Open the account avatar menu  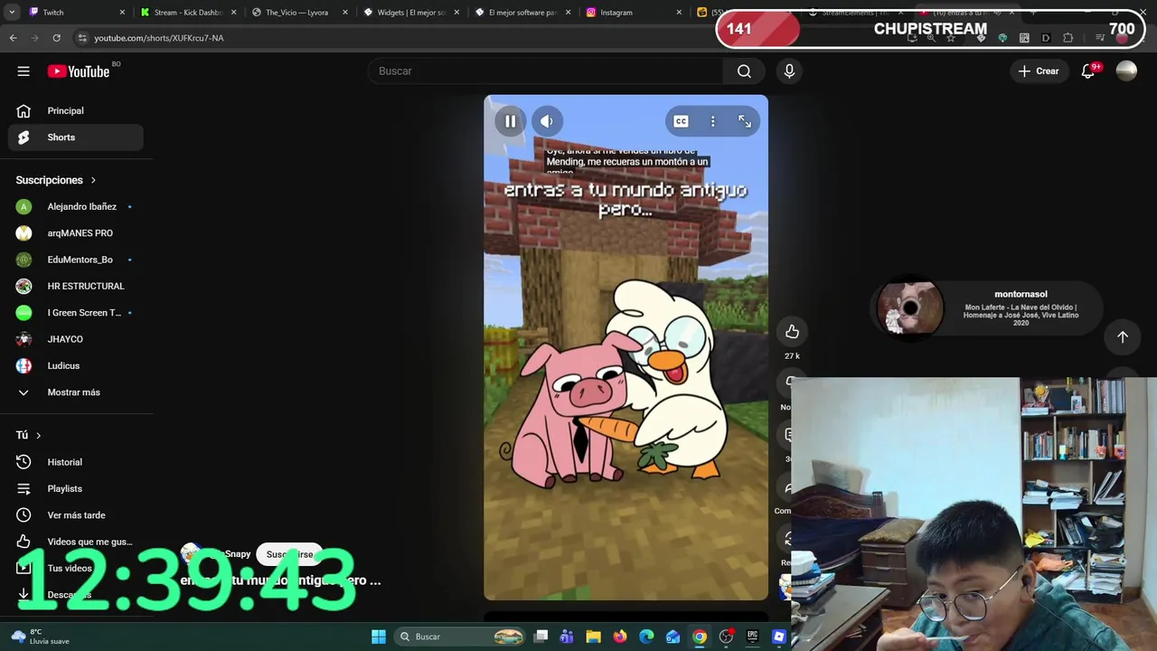(1126, 71)
